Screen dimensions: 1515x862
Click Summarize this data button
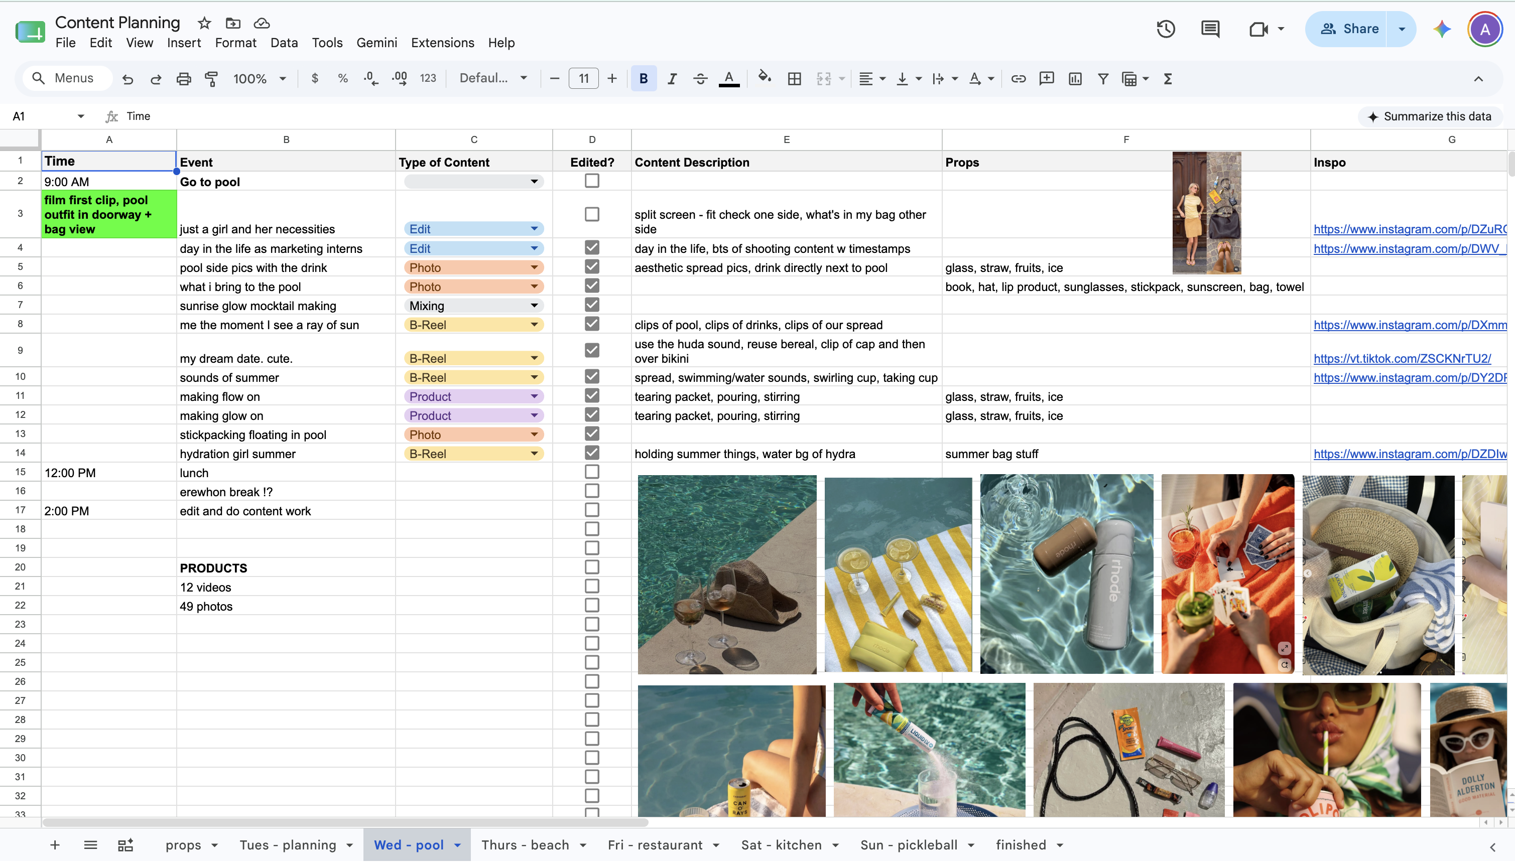click(1430, 116)
